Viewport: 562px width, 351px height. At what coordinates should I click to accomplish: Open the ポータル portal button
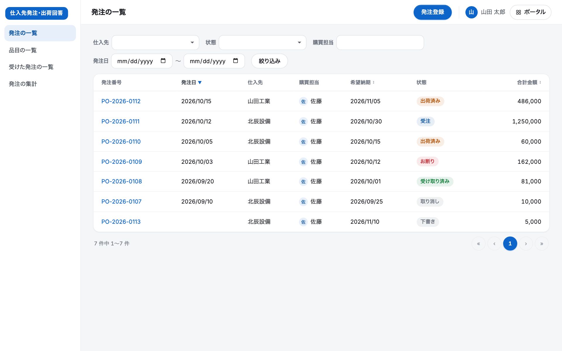[x=530, y=12]
